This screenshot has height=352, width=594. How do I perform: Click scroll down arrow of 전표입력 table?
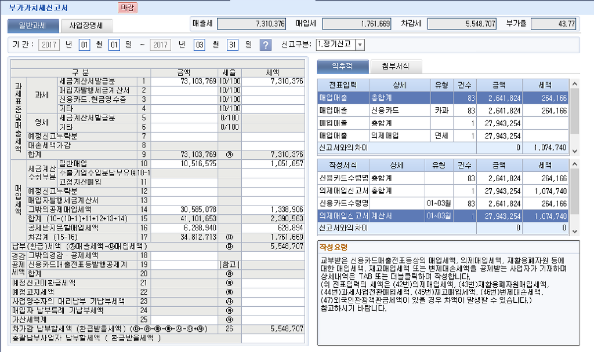coord(575,151)
